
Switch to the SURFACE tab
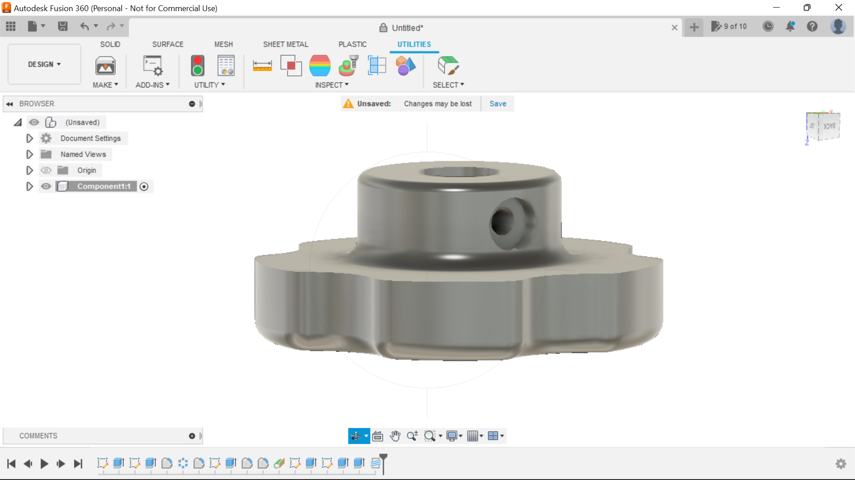click(x=168, y=44)
